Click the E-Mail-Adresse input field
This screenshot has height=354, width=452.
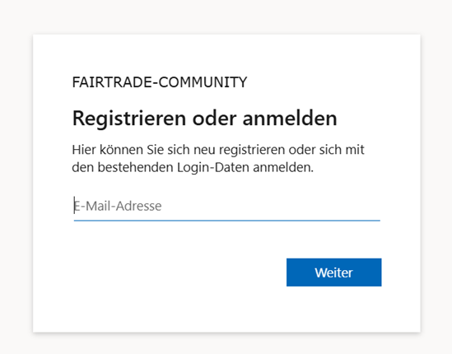(x=227, y=206)
